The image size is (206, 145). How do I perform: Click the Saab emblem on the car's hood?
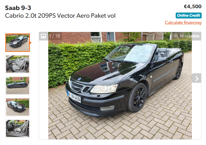pos(79,79)
